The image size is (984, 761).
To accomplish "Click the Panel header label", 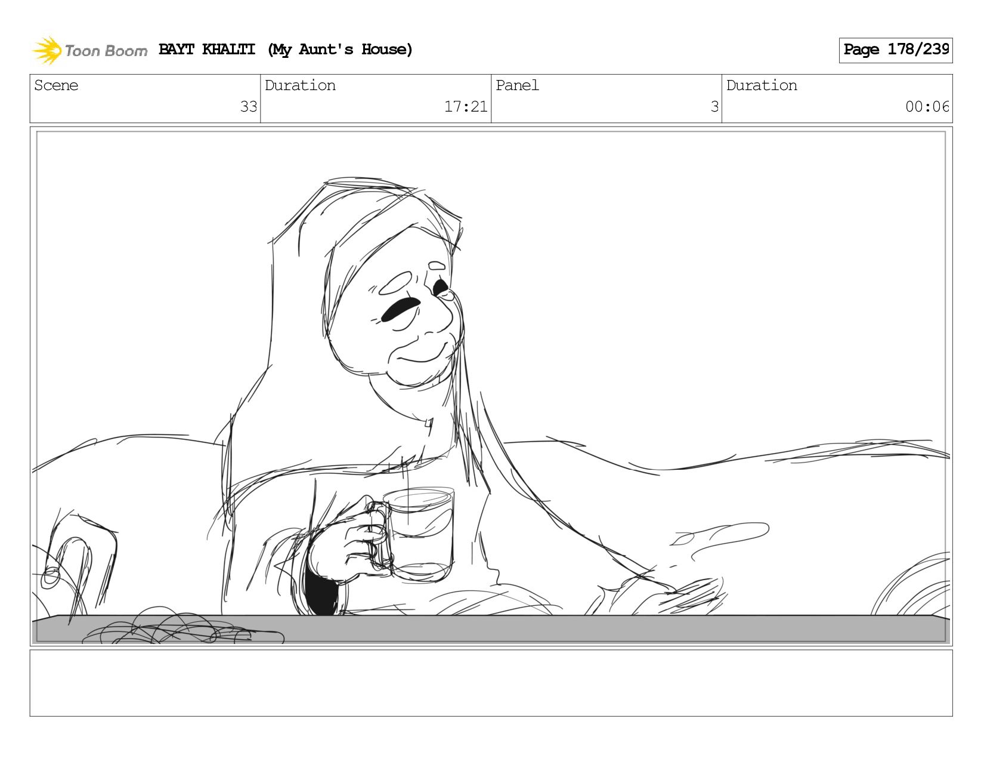I will point(517,85).
